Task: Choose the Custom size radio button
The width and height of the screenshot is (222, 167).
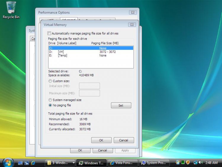Action: 50,81
